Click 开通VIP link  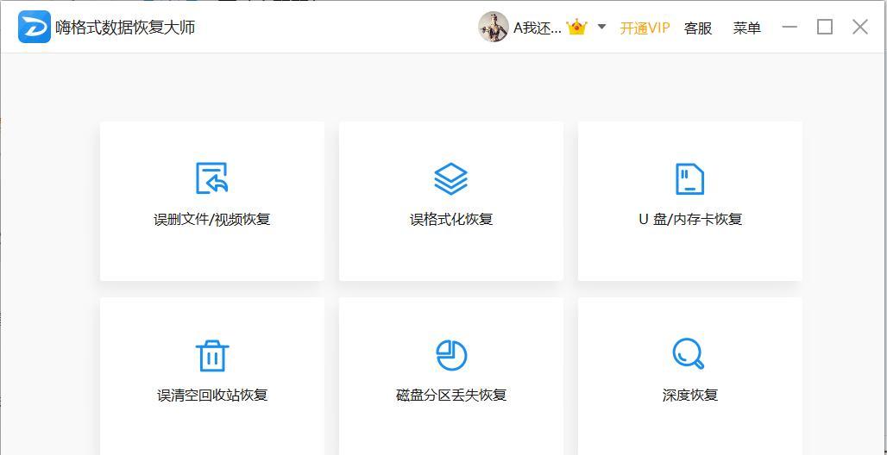coord(645,28)
